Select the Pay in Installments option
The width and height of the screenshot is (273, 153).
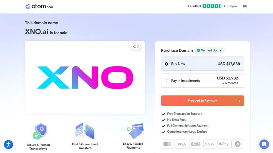[x=202, y=81]
